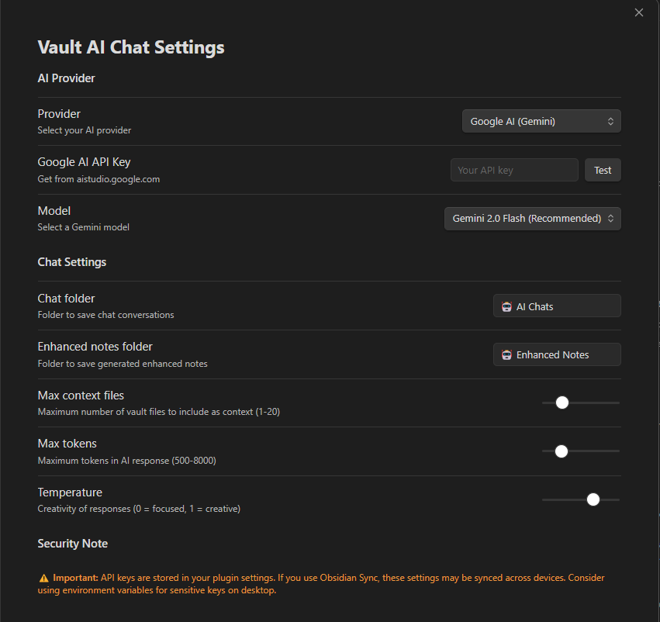This screenshot has height=622, width=660.
Task: Click the Max context files slider handle
Action: point(562,403)
